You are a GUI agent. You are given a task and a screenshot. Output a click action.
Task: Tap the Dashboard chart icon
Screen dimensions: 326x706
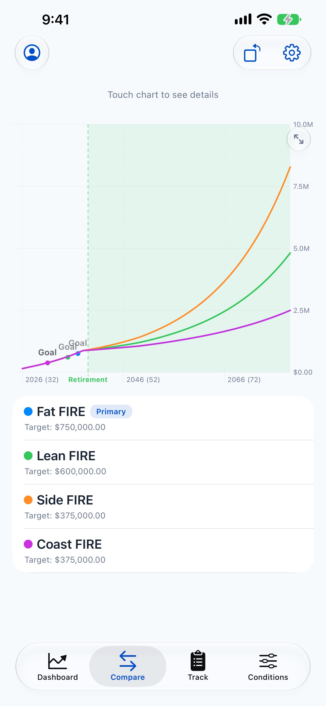[57, 661]
